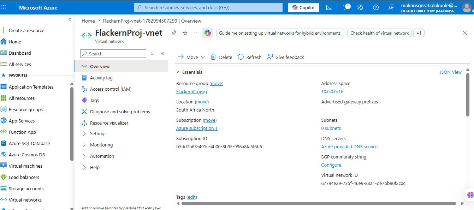Click edit link next to Tags
The width and height of the screenshot is (474, 210).
tap(191, 197)
